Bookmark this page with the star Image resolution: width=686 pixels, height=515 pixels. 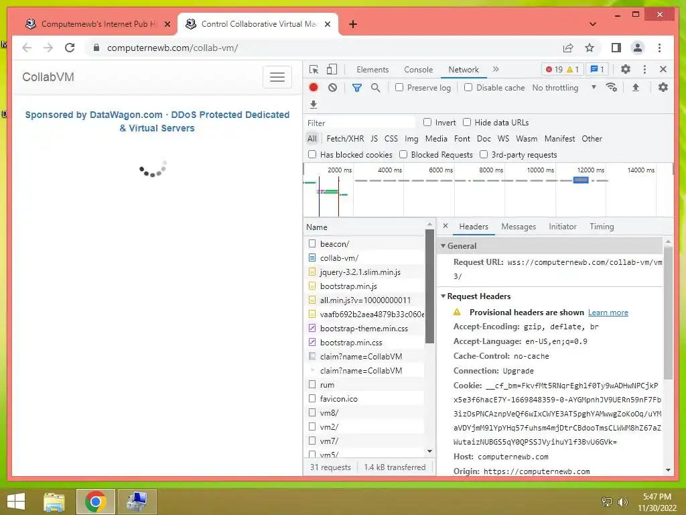click(590, 48)
